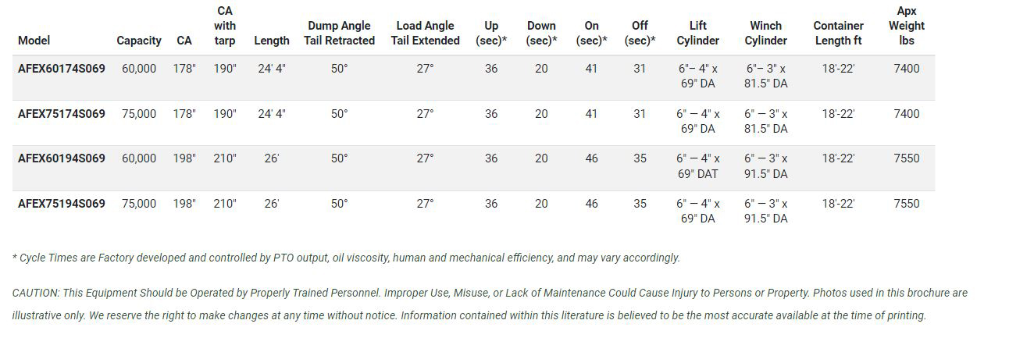Image resolution: width=1034 pixels, height=338 pixels.
Task: Click the Capacity column header
Action: tap(139, 41)
